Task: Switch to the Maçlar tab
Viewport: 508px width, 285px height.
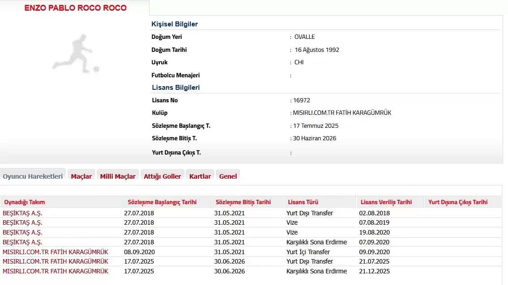Action: coord(81,176)
